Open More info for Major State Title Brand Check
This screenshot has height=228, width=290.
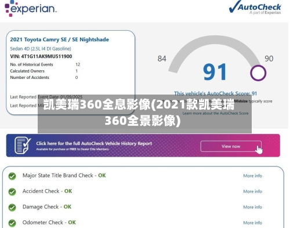click(252, 176)
